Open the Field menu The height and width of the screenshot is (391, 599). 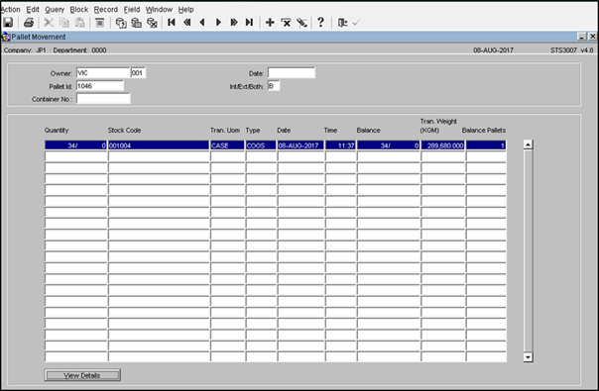coord(132,9)
